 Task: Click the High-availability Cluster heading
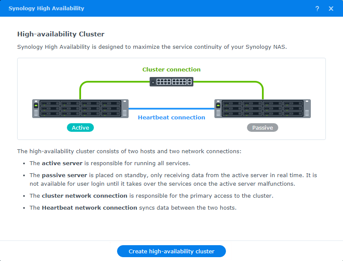pos(60,34)
